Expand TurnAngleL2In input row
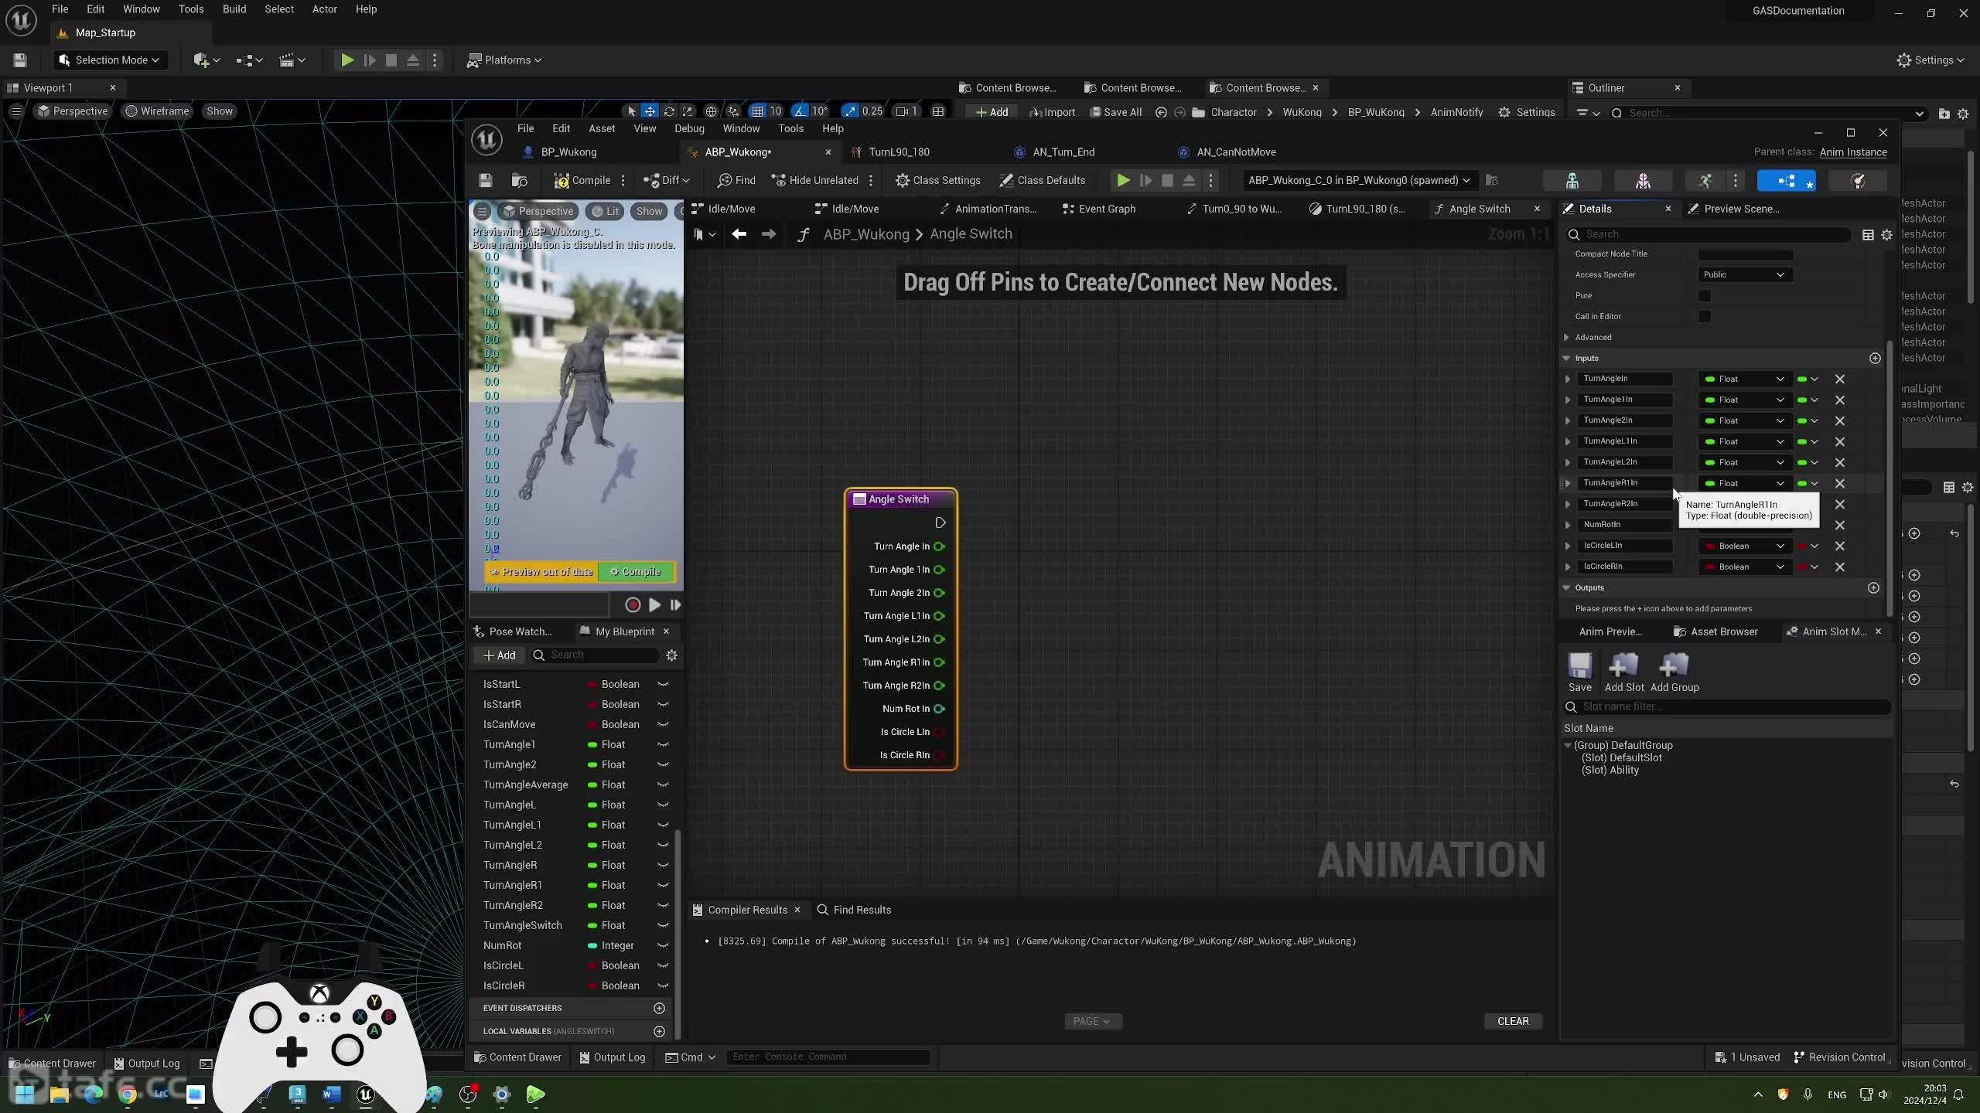The height and width of the screenshot is (1113, 1980). pos(1568,462)
